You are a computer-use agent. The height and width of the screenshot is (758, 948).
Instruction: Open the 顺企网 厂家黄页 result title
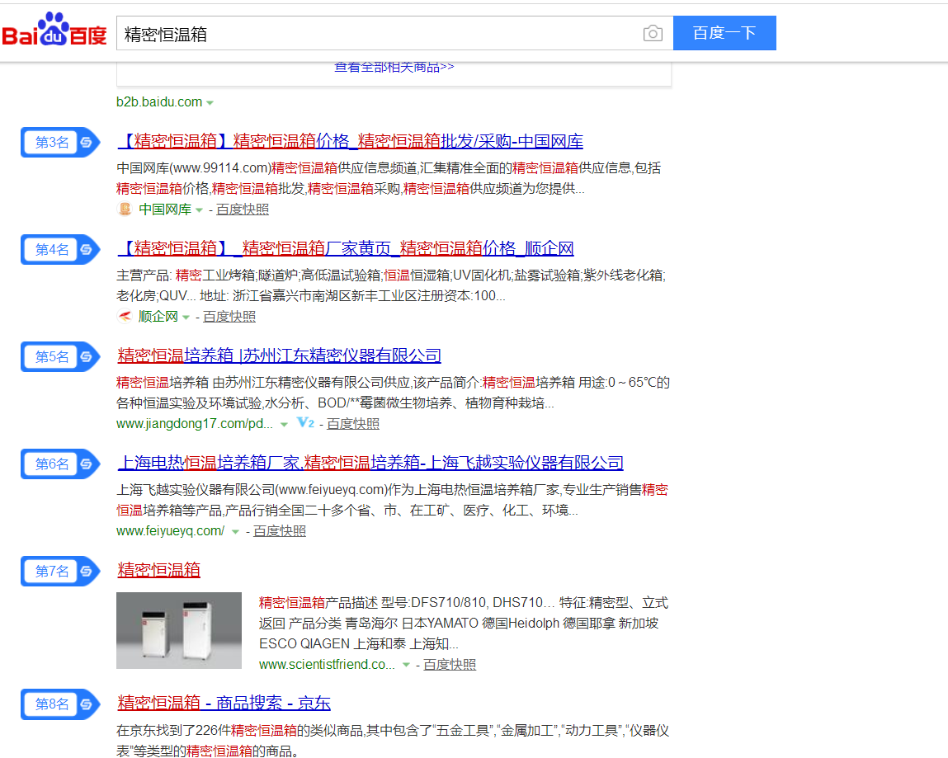point(346,248)
